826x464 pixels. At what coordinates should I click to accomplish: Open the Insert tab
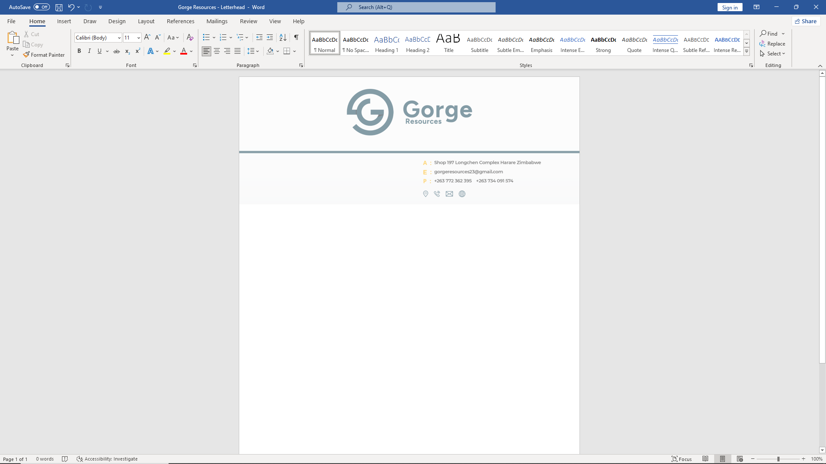tap(64, 21)
